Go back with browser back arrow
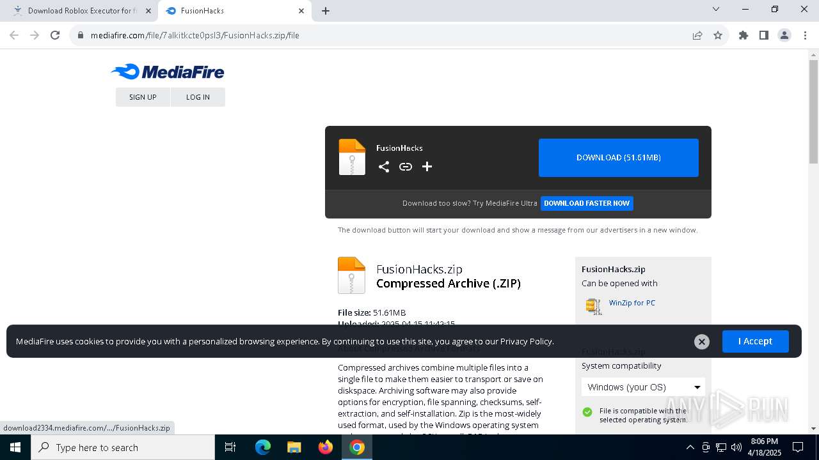This screenshot has height=460, width=819. click(x=14, y=35)
